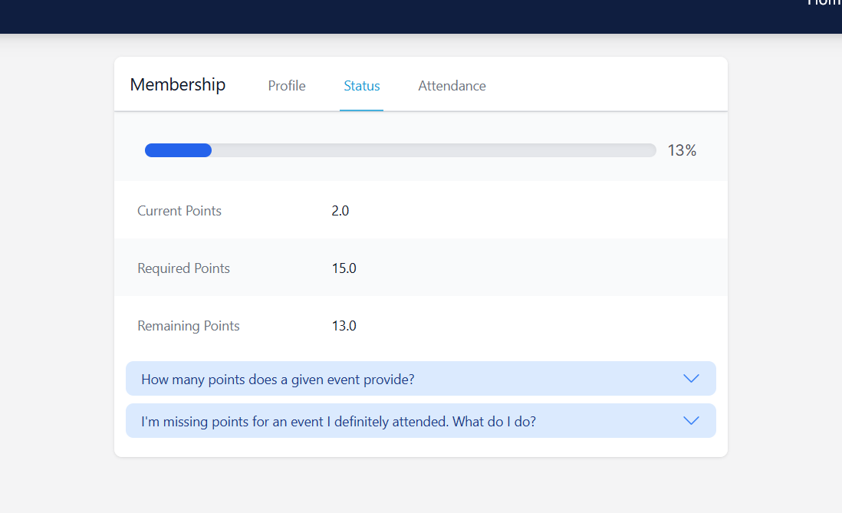The width and height of the screenshot is (842, 513).
Task: Switch to the Attendance tab
Action: 452,86
